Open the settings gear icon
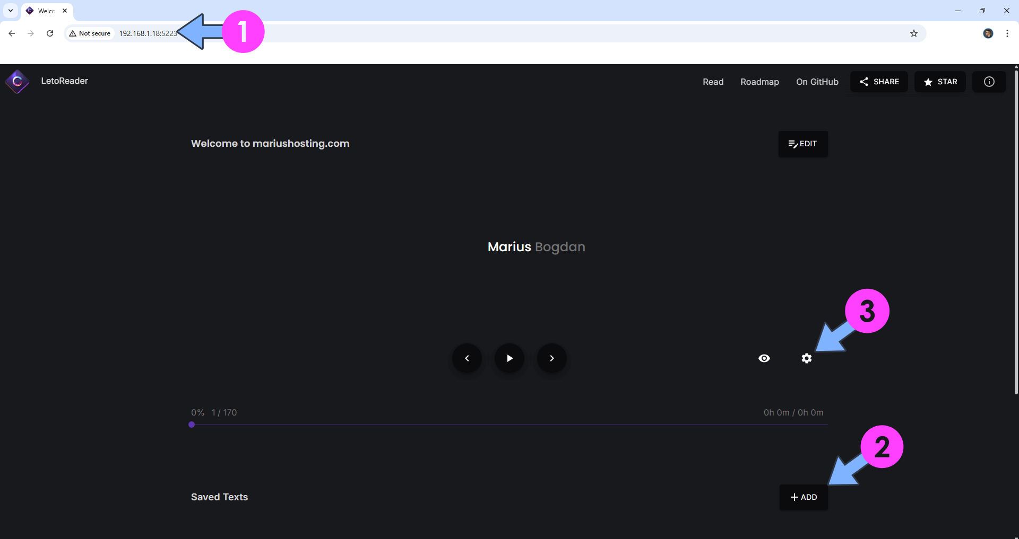Screen dimensions: 1019x539 pyautogui.click(x=806, y=358)
